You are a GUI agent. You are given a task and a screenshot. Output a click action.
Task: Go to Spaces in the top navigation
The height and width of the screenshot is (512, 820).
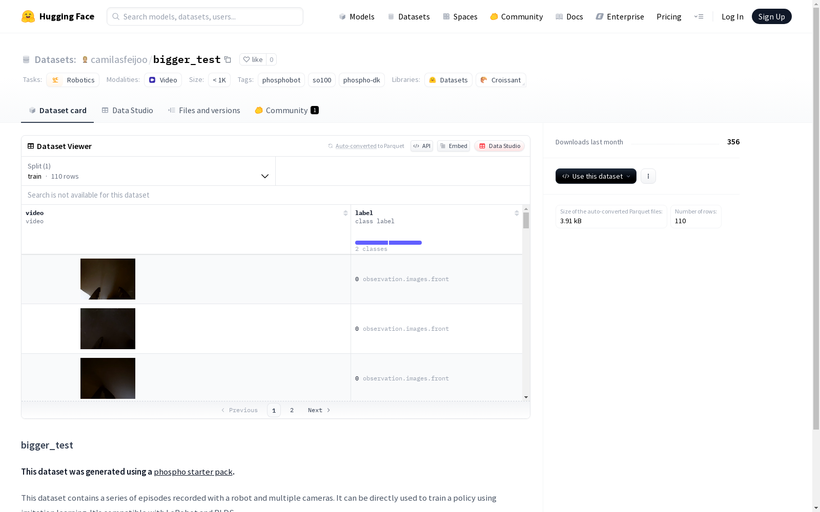[460, 16]
